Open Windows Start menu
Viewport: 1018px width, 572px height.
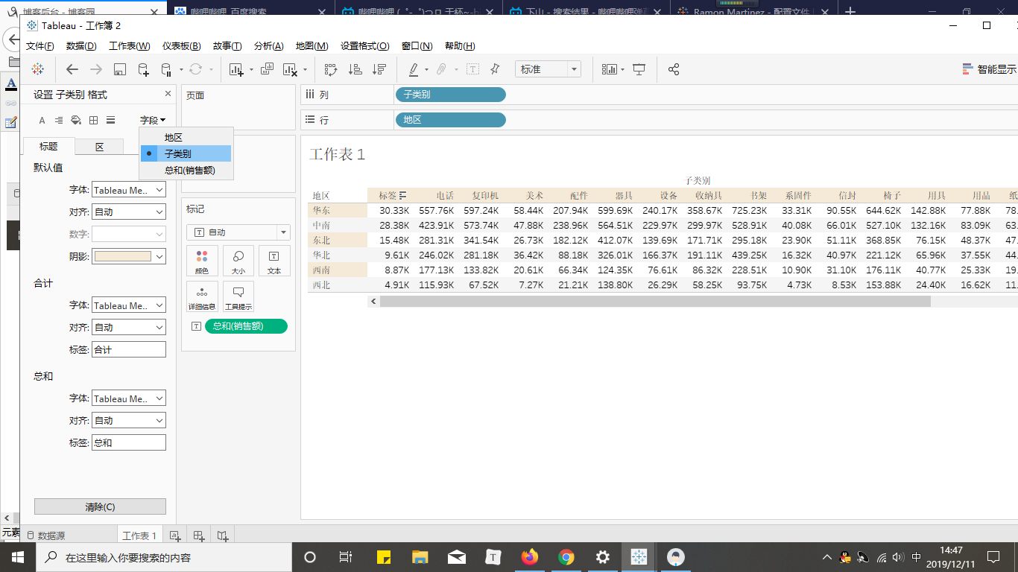click(17, 557)
